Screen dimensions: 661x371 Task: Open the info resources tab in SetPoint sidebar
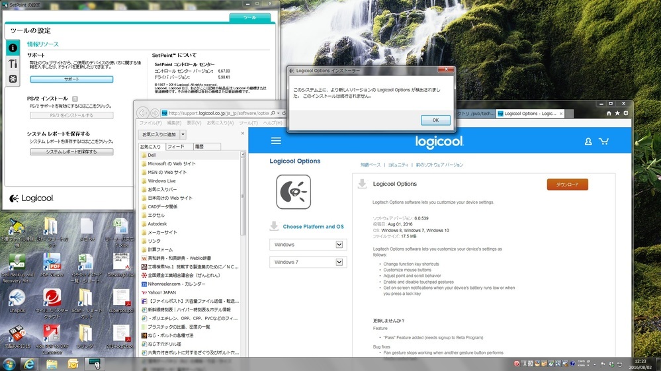tap(13, 48)
